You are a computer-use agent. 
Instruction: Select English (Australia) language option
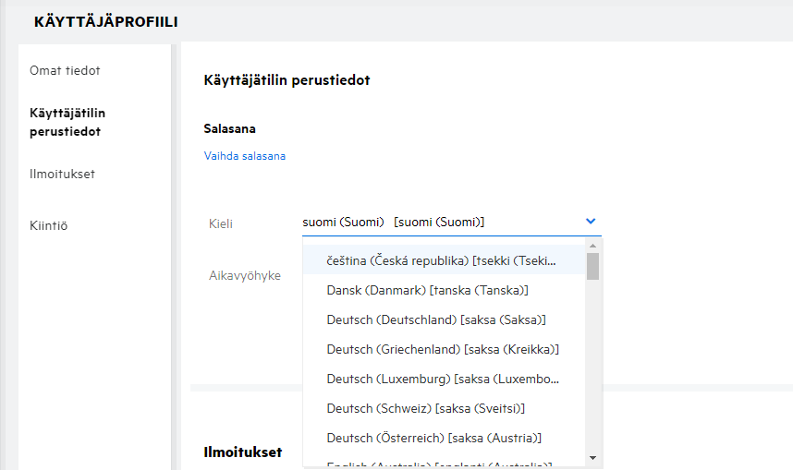click(x=439, y=464)
